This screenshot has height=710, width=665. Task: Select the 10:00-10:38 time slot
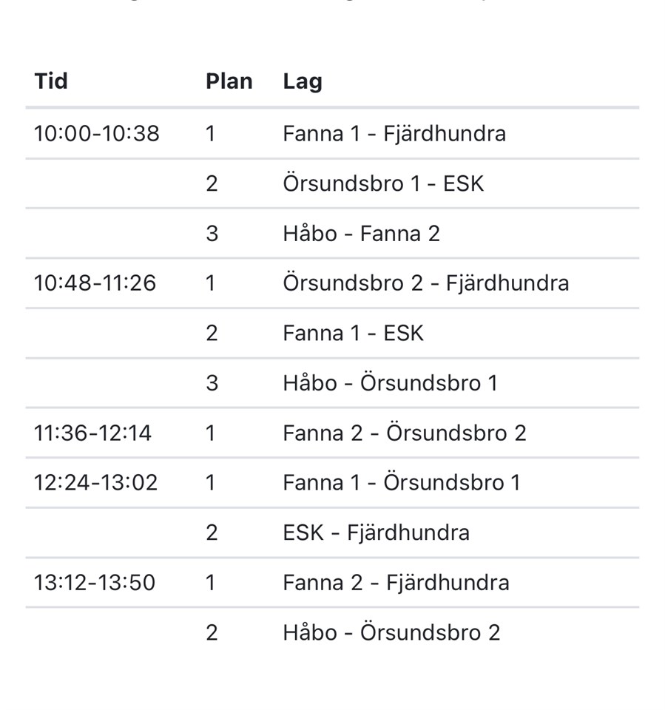(97, 134)
